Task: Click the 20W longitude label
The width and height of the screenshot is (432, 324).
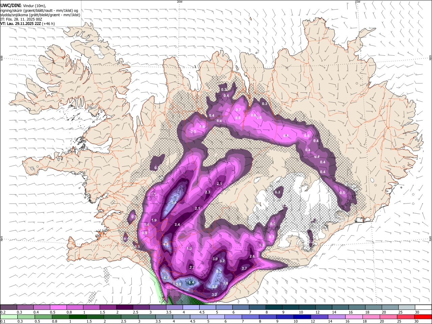Action: pyautogui.click(x=180, y=2)
